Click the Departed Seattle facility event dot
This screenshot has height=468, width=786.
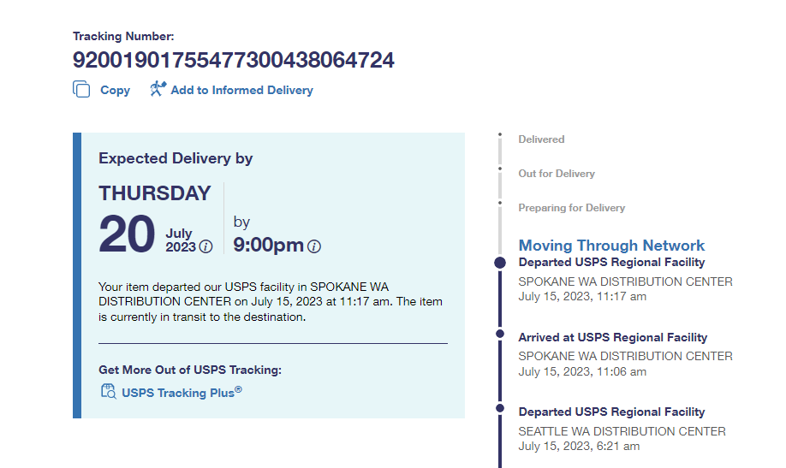tap(500, 409)
